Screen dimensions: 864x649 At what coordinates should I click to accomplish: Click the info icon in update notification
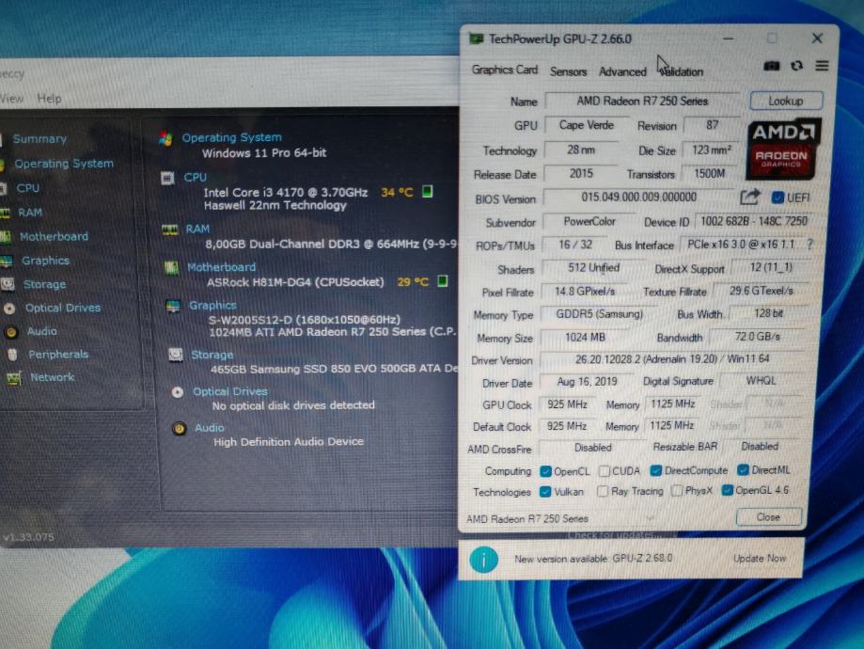click(x=484, y=560)
